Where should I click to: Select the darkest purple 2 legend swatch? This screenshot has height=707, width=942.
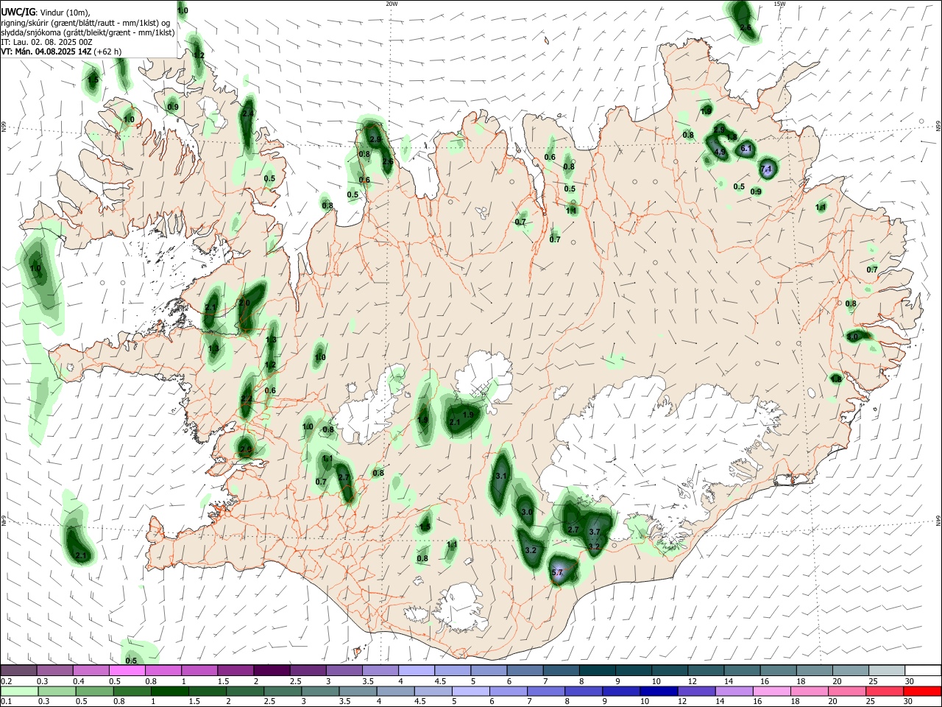pos(272,670)
